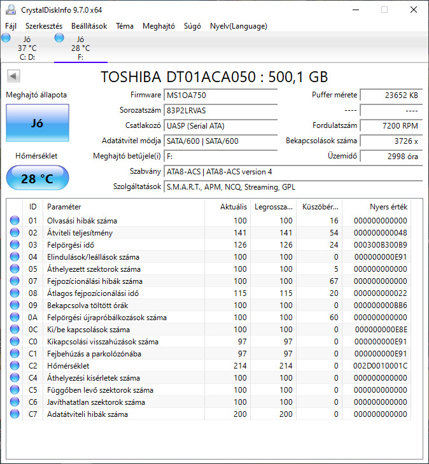429x464 pixels.
Task: Click the serial number field 83P2LRVAS
Action: click(x=220, y=111)
